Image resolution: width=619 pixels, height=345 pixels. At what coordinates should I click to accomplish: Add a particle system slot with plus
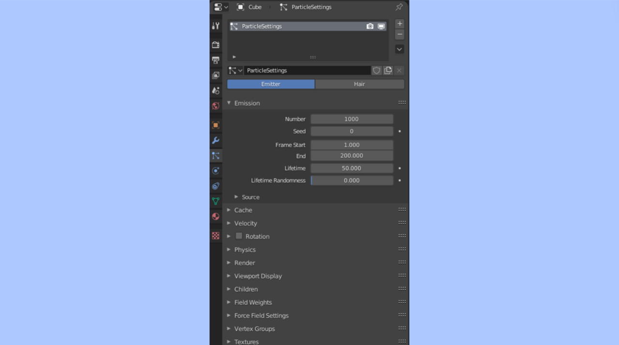click(399, 24)
